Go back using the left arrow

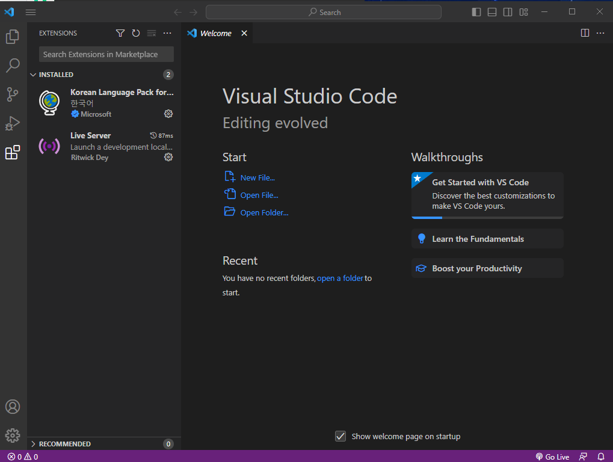(x=178, y=13)
